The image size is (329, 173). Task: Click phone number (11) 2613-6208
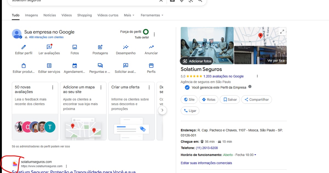(207, 148)
